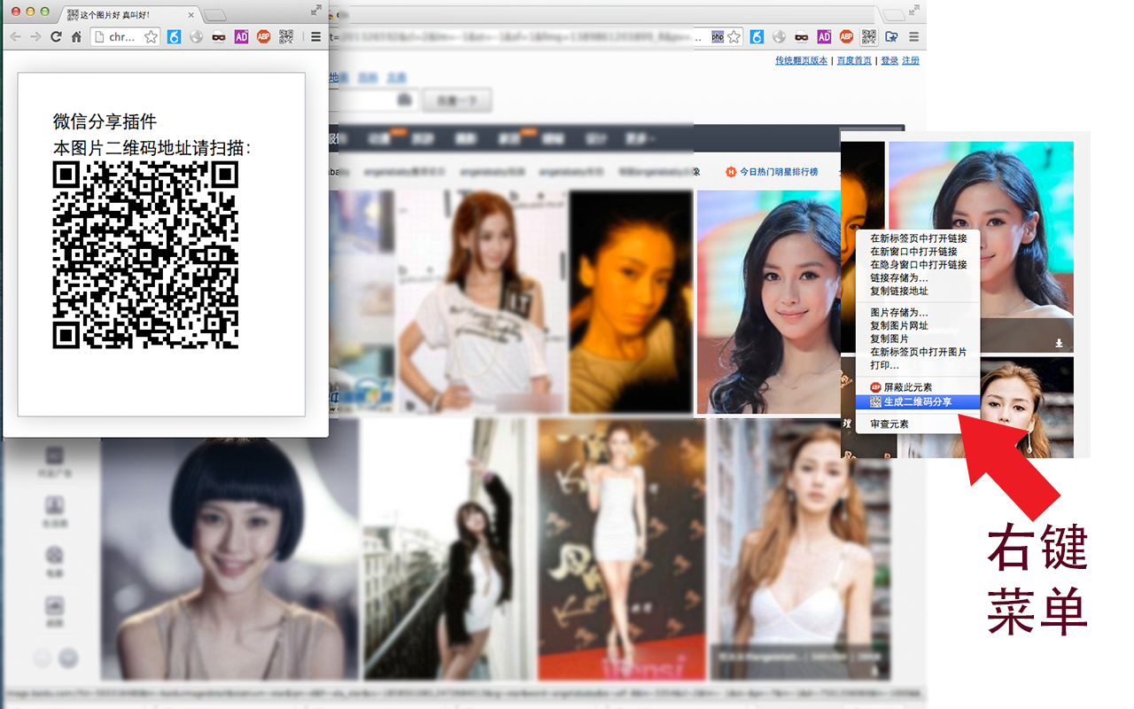
Task: Open the purple AD extension in popup window
Action: pos(241,37)
